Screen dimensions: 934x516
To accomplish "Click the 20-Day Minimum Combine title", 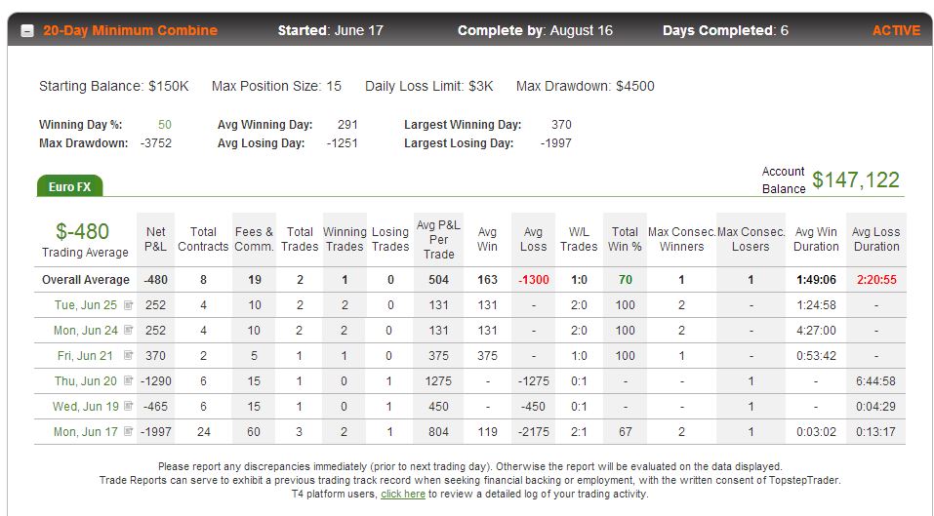I will tap(130, 30).
